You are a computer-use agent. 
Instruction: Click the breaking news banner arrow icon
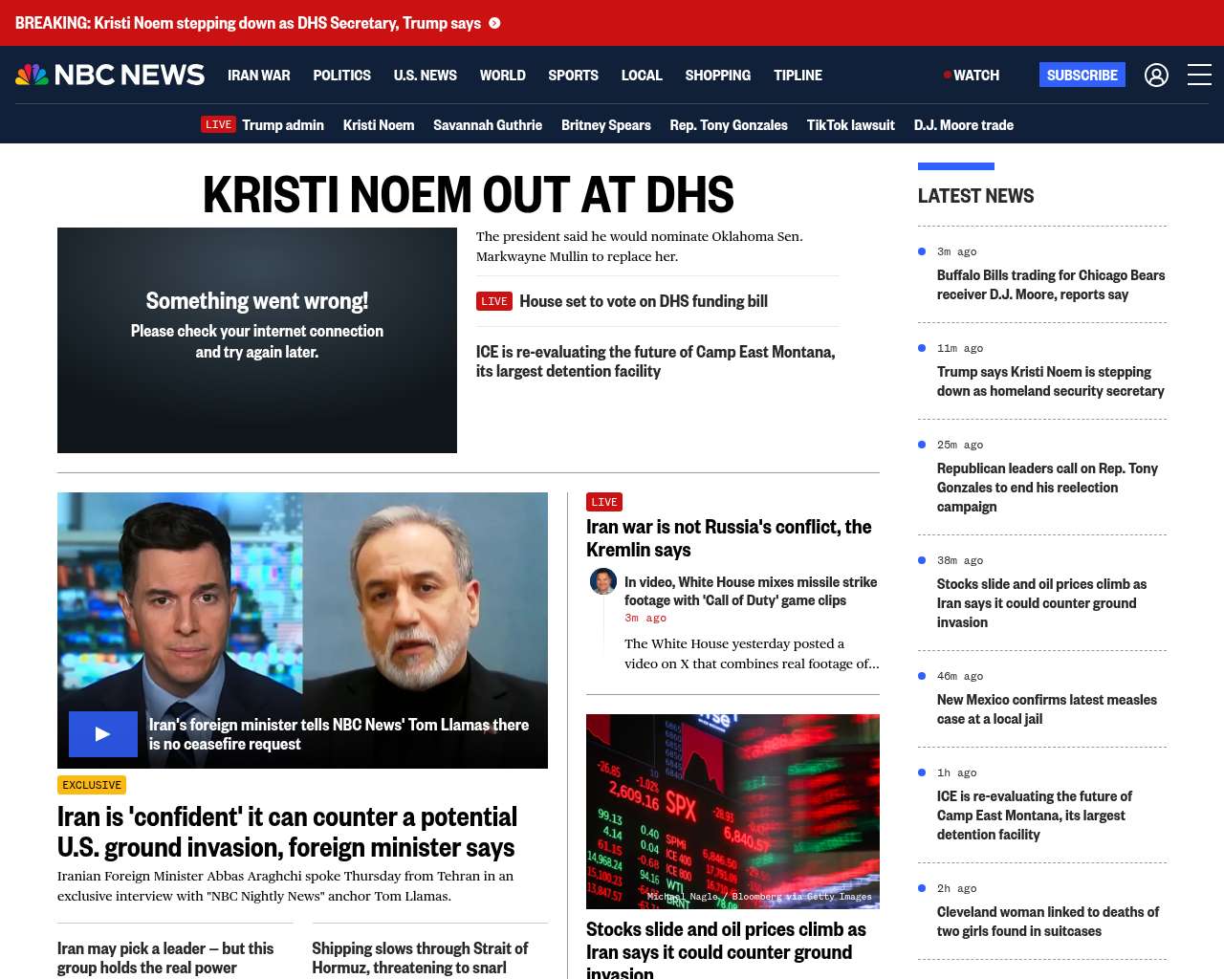pos(494,23)
